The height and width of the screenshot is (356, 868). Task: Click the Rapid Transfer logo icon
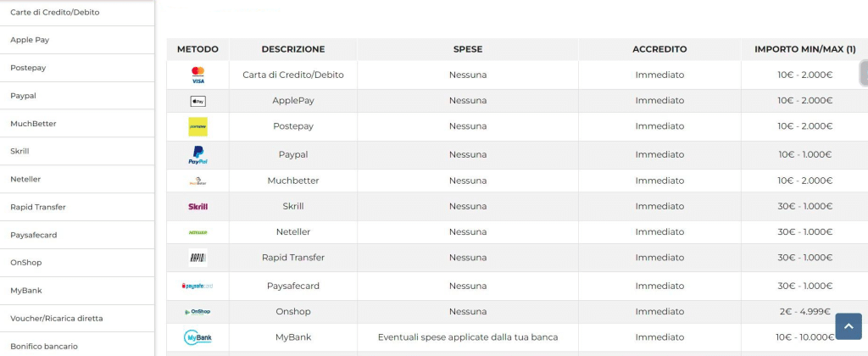pyautogui.click(x=198, y=258)
